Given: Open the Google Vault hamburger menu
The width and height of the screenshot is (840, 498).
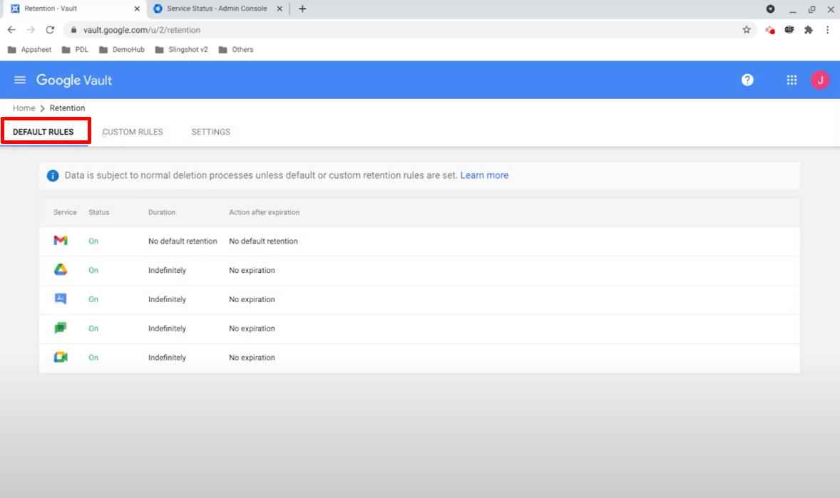Looking at the screenshot, I should 20,80.
